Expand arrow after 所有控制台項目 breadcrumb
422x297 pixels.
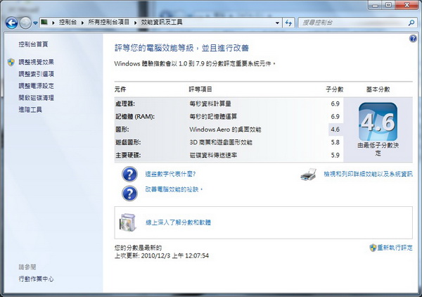135,23
